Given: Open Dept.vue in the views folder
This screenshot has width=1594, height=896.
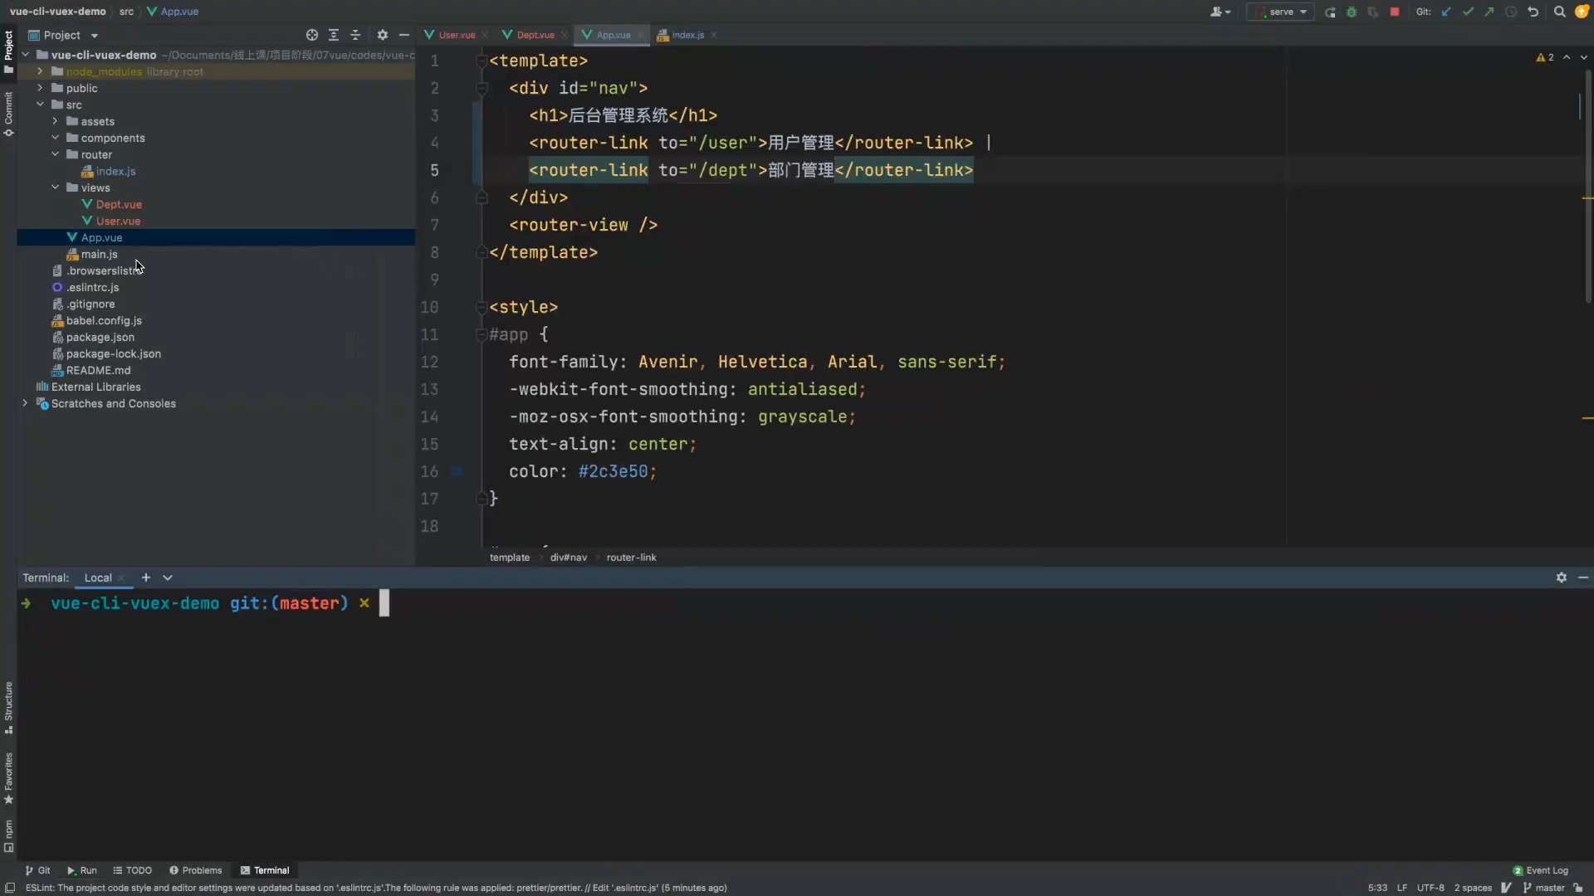Looking at the screenshot, I should pos(118,203).
